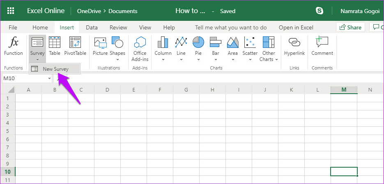
Task: Click the Tell me what you want to do box
Action: 230,27
